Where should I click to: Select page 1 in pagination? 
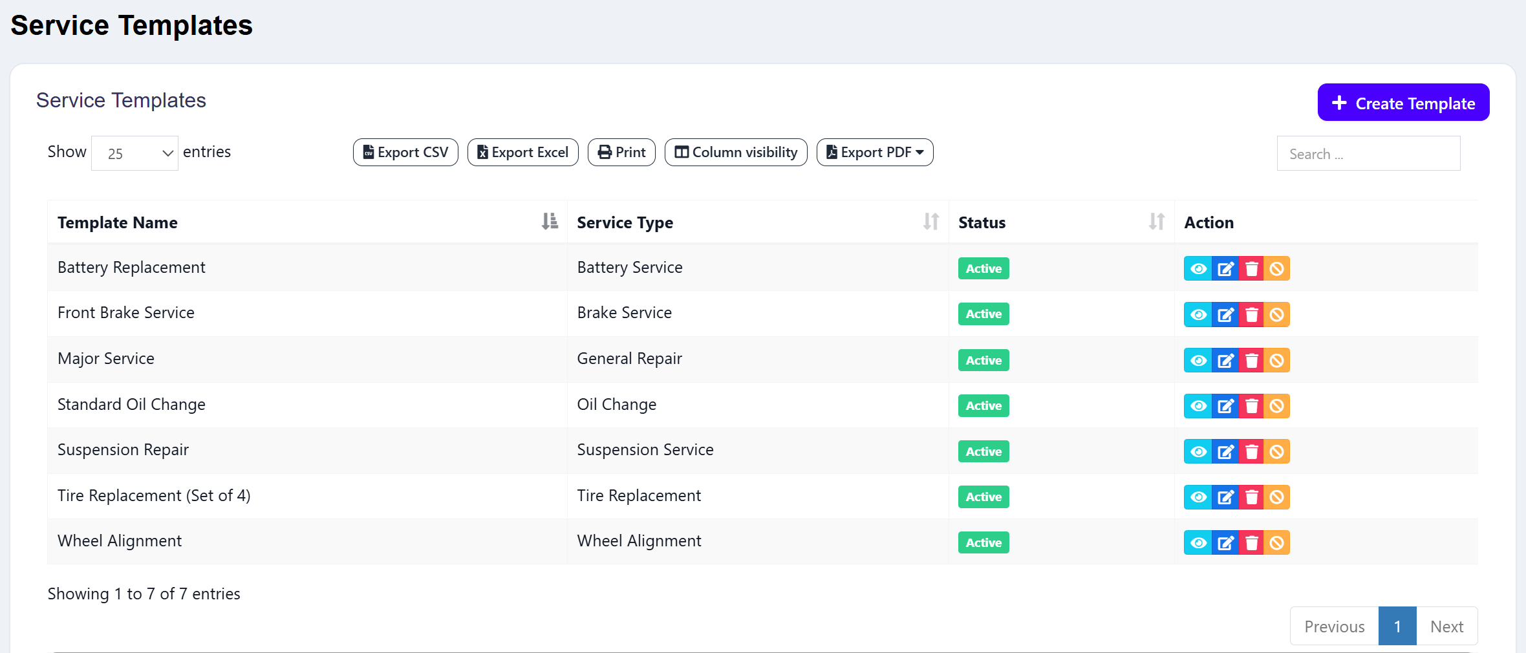pyautogui.click(x=1397, y=626)
